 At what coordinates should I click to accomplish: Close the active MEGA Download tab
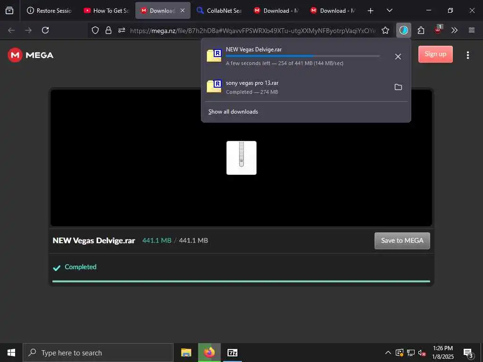(183, 10)
